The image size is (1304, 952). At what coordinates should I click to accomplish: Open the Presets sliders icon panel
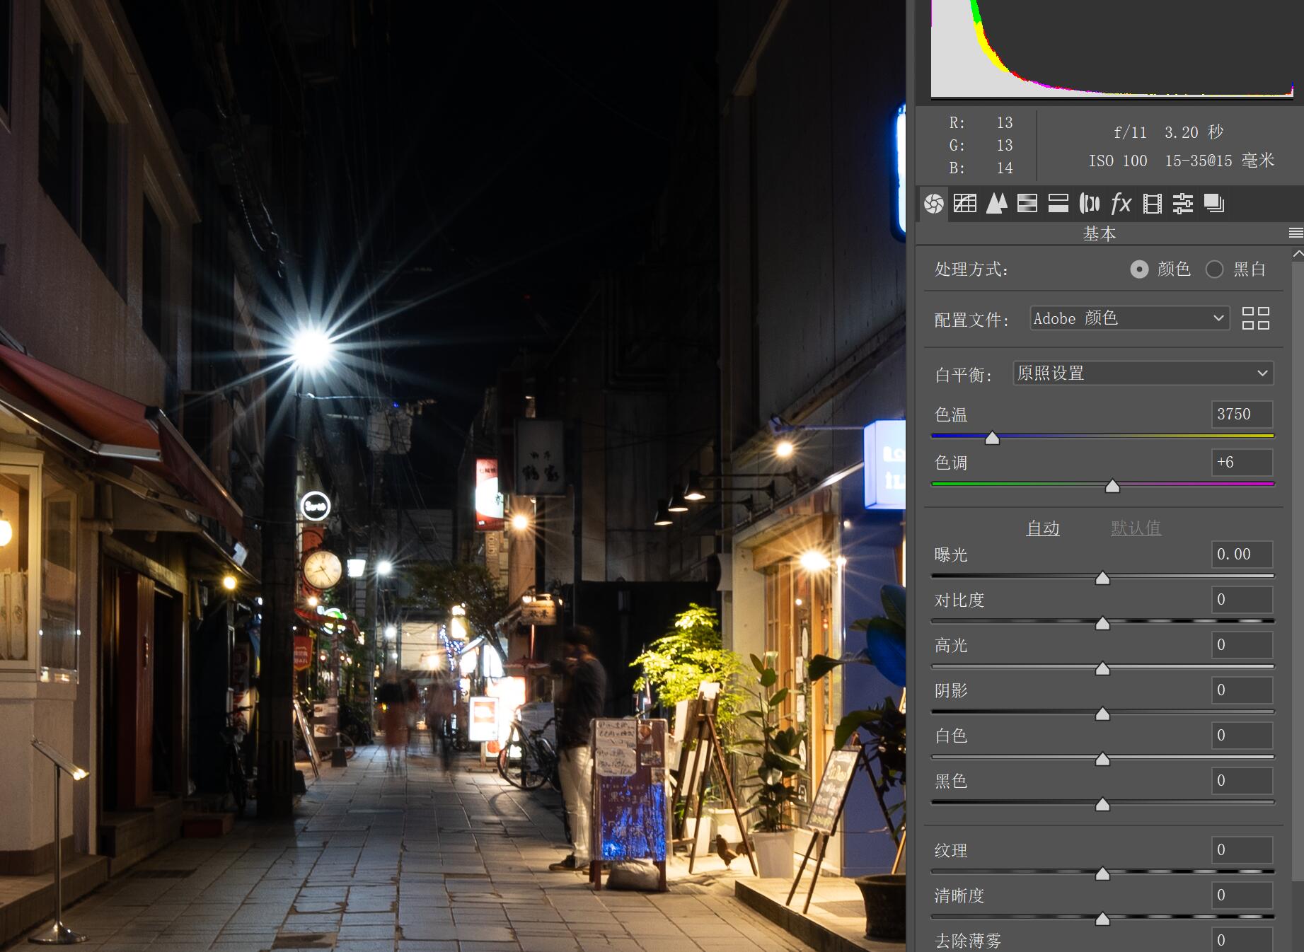pos(1182,204)
